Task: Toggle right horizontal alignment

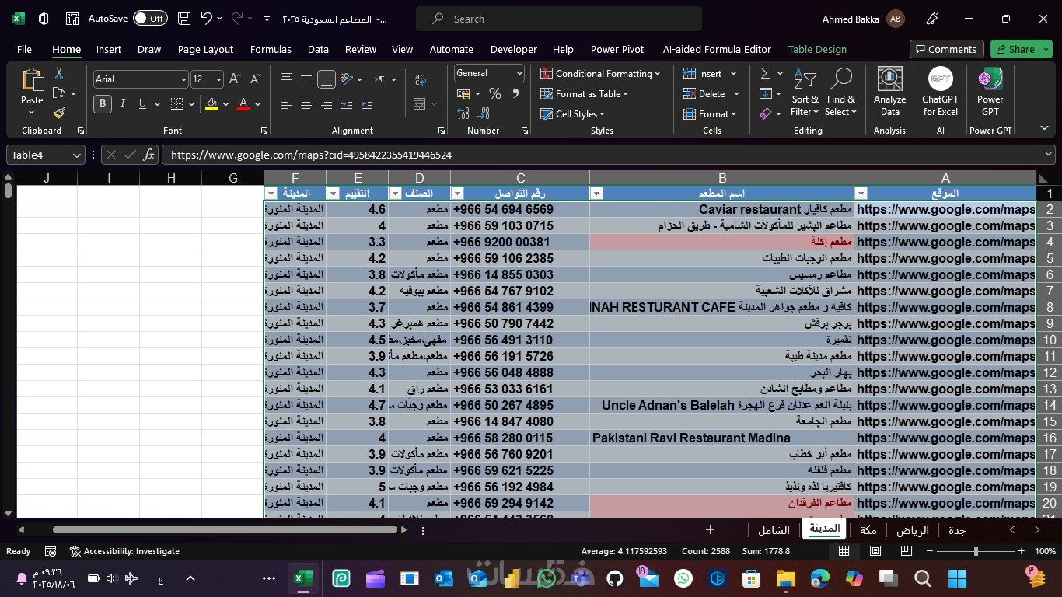Action: coord(327,104)
